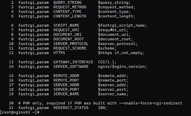The height and width of the screenshot is (116, 191).
Task: Click the QUERY_STRING parameter name
Action: click(x=67, y=3)
